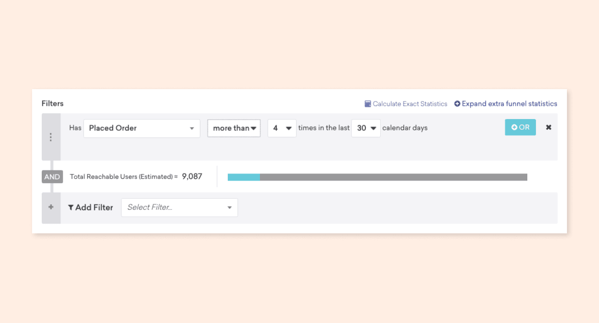Click the 9,087 estimated users number
599x323 pixels.
[192, 176]
